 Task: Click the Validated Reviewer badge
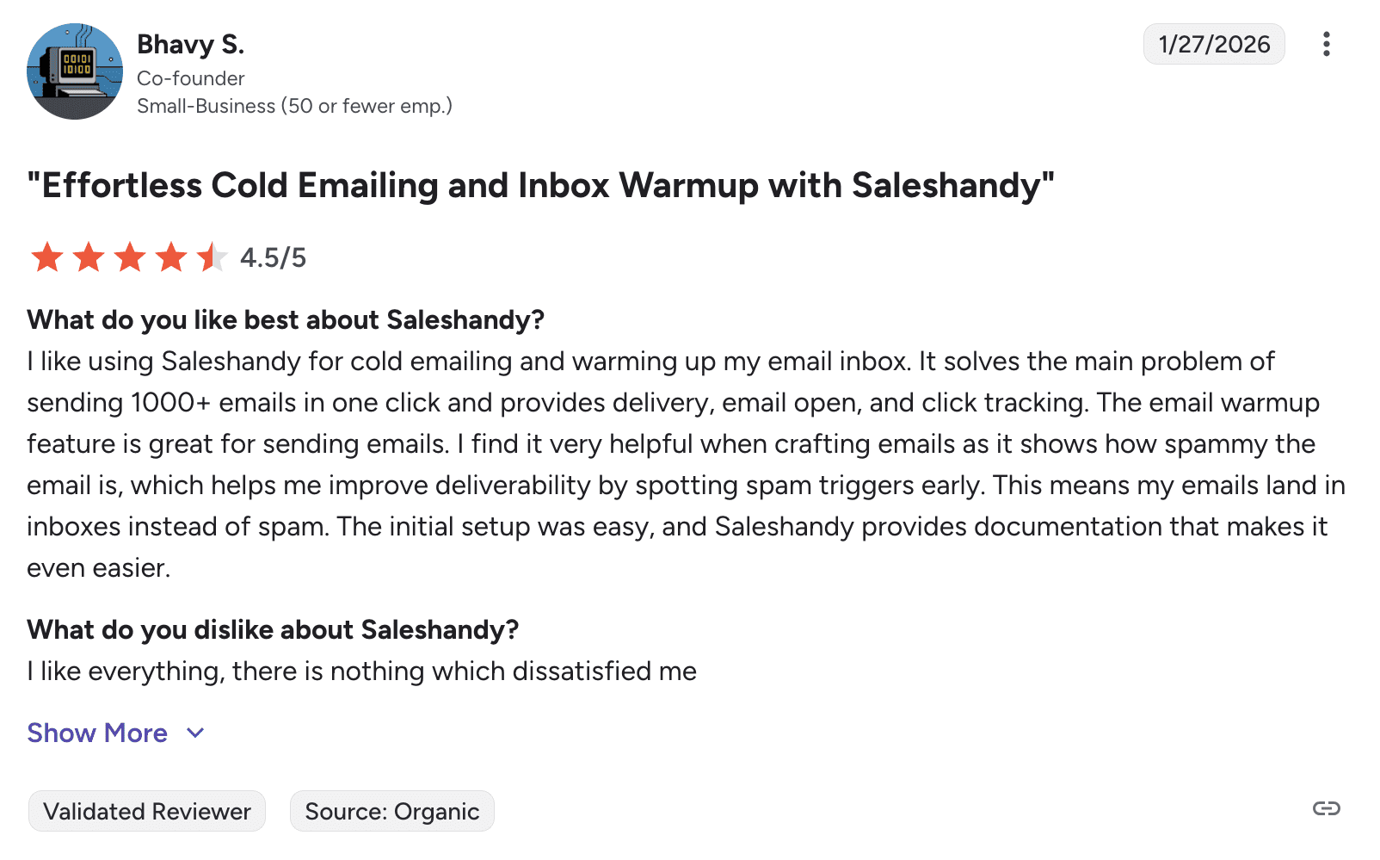click(x=147, y=811)
